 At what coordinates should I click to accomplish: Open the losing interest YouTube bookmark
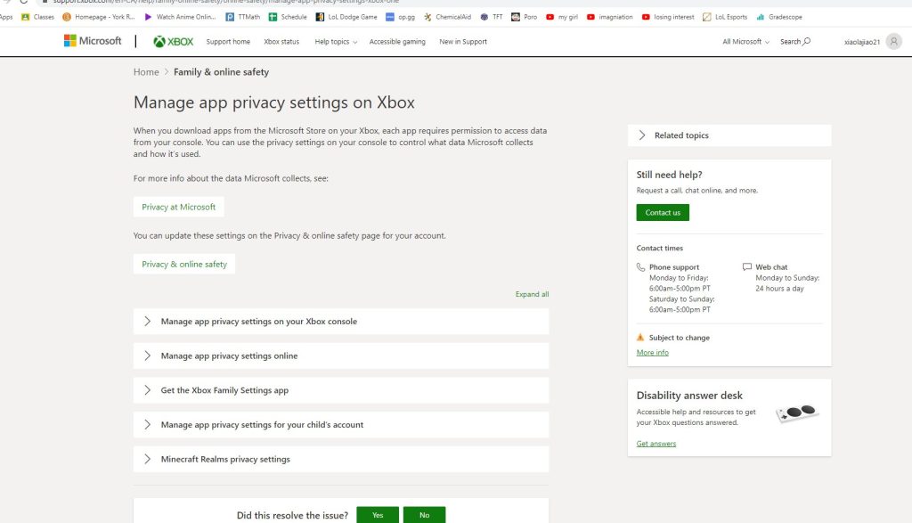(x=668, y=17)
